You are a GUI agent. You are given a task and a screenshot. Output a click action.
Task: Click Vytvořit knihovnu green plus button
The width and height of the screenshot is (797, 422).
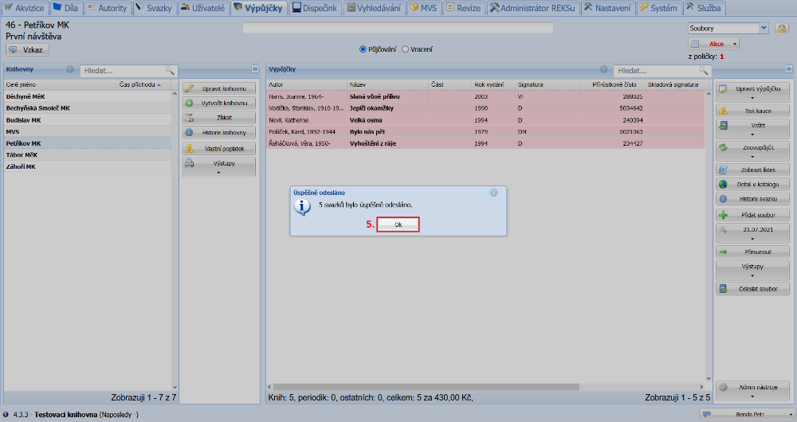219,103
